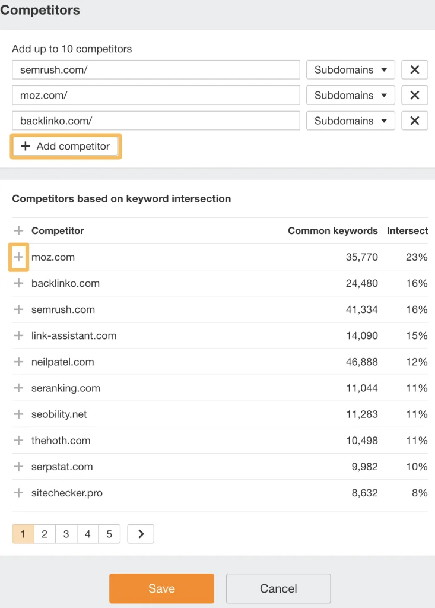The height and width of the screenshot is (608, 435).
Task: Click the plus icon next to moz.com
Action: [x=18, y=257]
